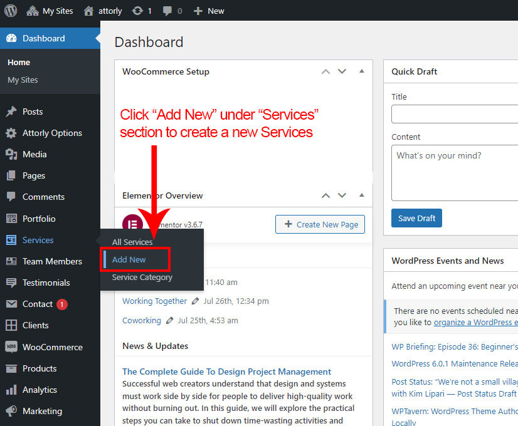
Task: Focus the Quick Draft Title field
Action: pos(454,114)
